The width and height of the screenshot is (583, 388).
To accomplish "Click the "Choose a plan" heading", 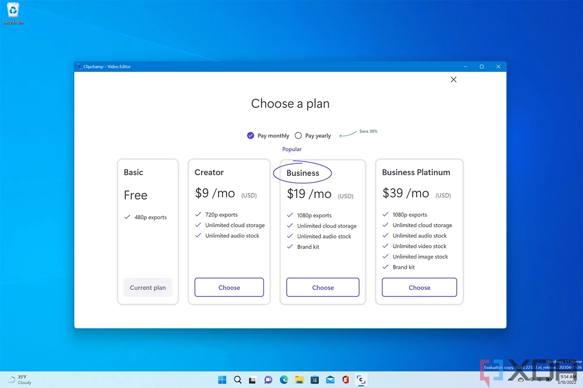I will point(290,103).
